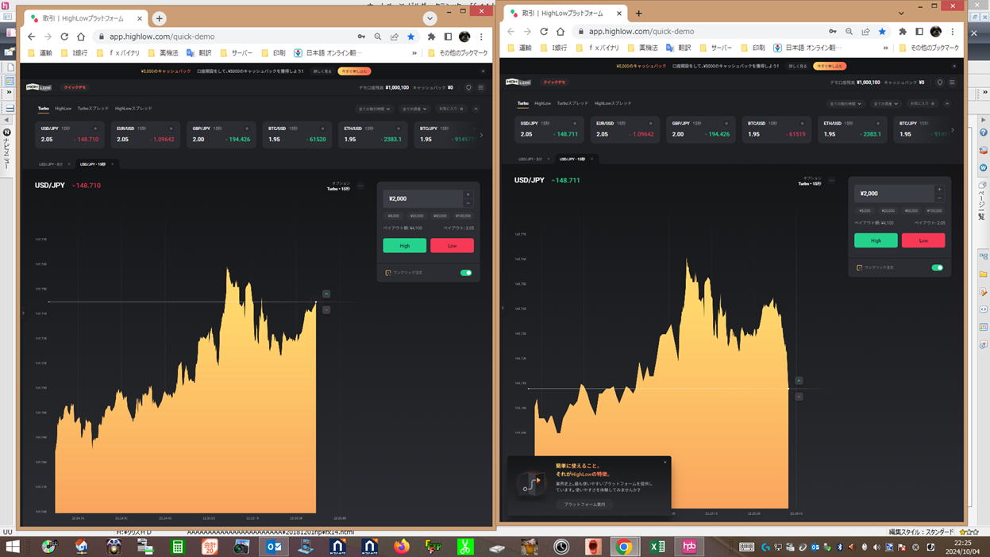Switch to the HighLow tab in left window
Screen dimensions: 990x557
coord(63,109)
